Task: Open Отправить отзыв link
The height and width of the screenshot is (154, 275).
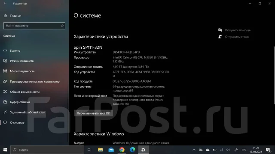Action: (x=237, y=37)
